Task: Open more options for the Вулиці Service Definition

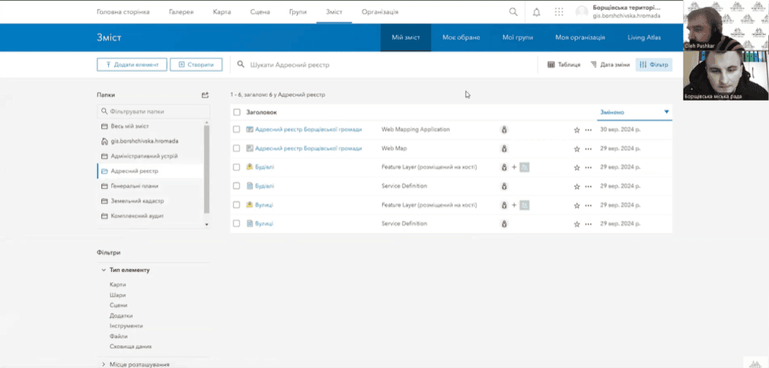Action: (x=588, y=224)
